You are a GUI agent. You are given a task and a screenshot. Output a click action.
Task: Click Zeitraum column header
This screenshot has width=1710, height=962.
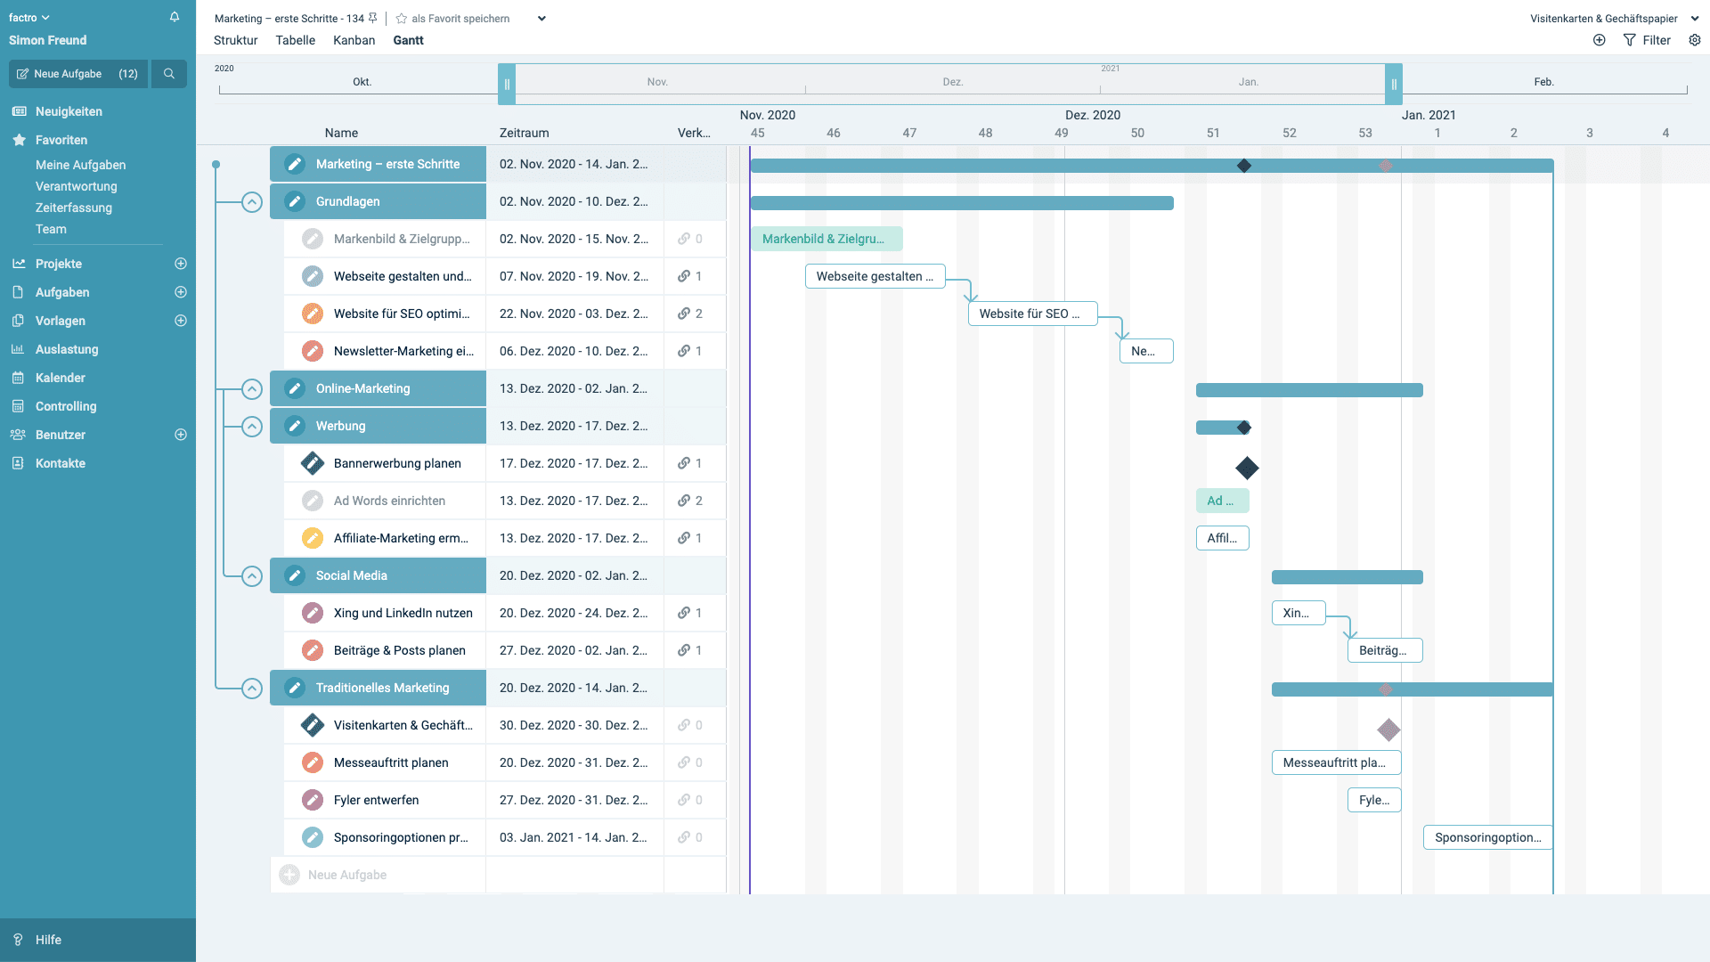(525, 133)
